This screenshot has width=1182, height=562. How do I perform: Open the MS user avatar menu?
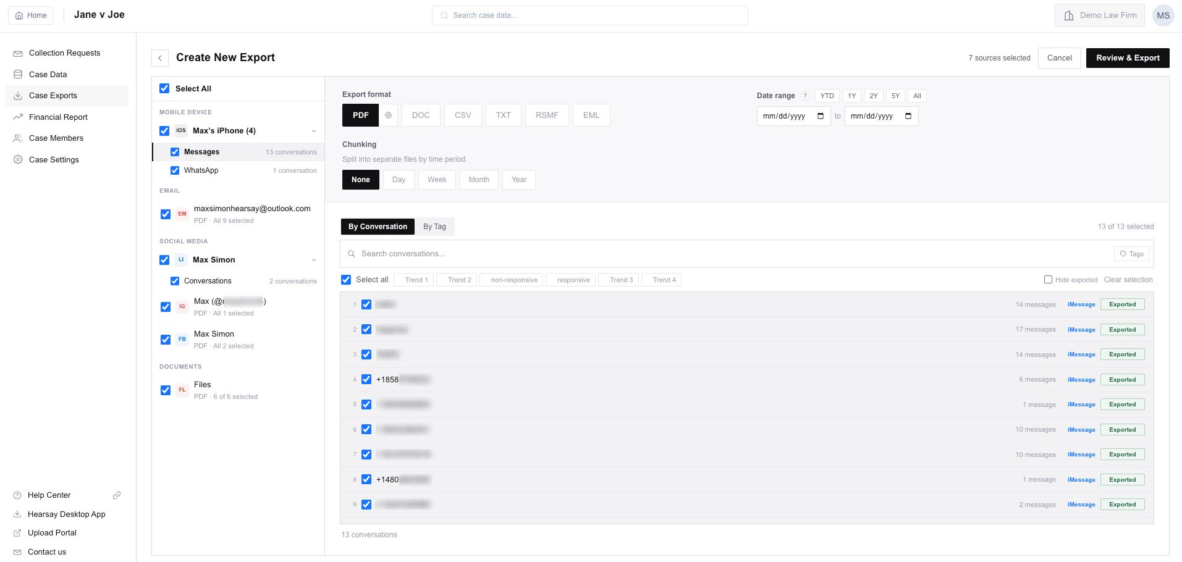[x=1163, y=15]
